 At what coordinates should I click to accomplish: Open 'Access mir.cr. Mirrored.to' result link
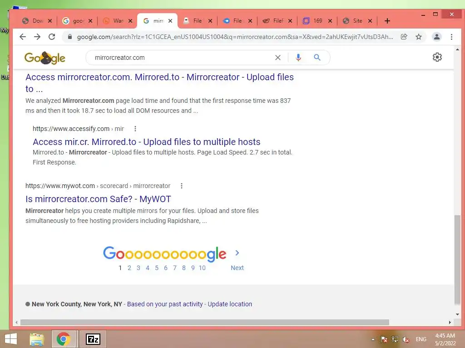click(x=147, y=142)
